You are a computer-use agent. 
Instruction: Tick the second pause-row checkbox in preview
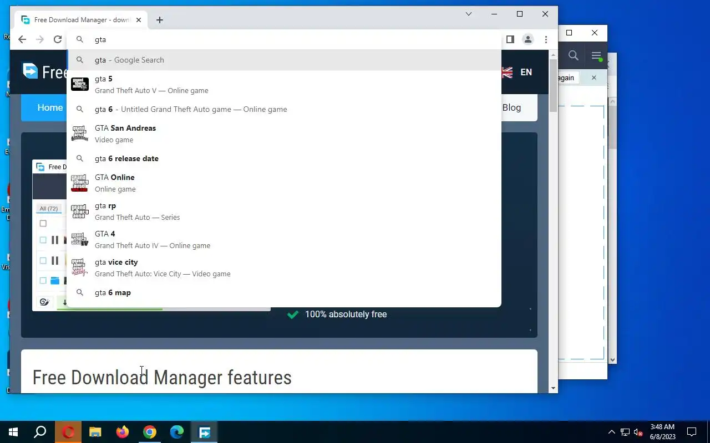click(x=43, y=260)
